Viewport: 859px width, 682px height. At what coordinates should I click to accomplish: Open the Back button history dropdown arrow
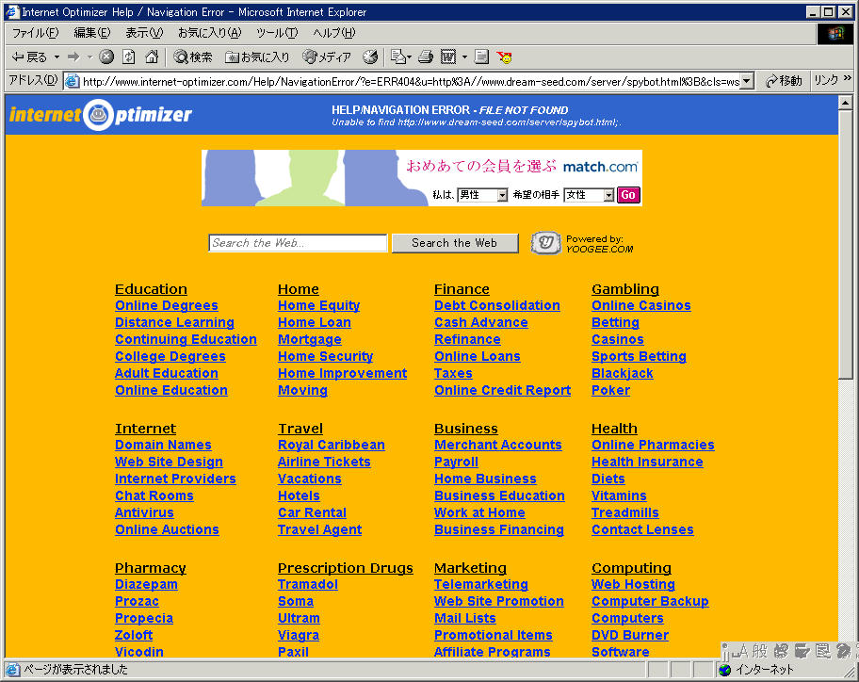pos(57,57)
